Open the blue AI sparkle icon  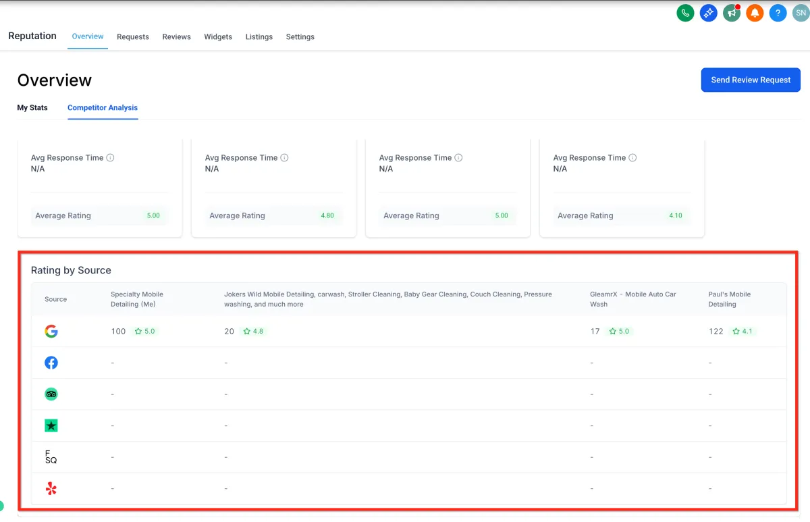click(708, 13)
